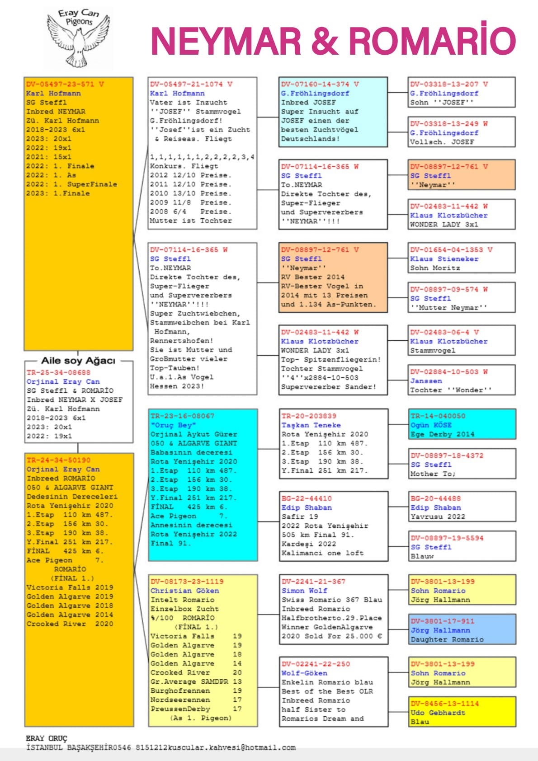The width and height of the screenshot is (538, 761).
Task: Click the 'Daughter Romario' line
Action: pos(447,639)
